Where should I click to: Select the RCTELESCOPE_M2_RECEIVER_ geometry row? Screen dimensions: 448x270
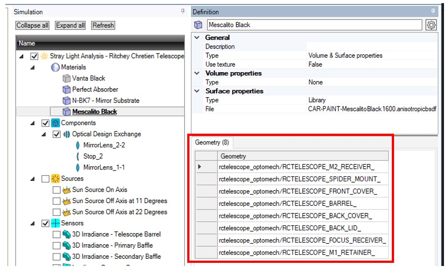(x=303, y=167)
